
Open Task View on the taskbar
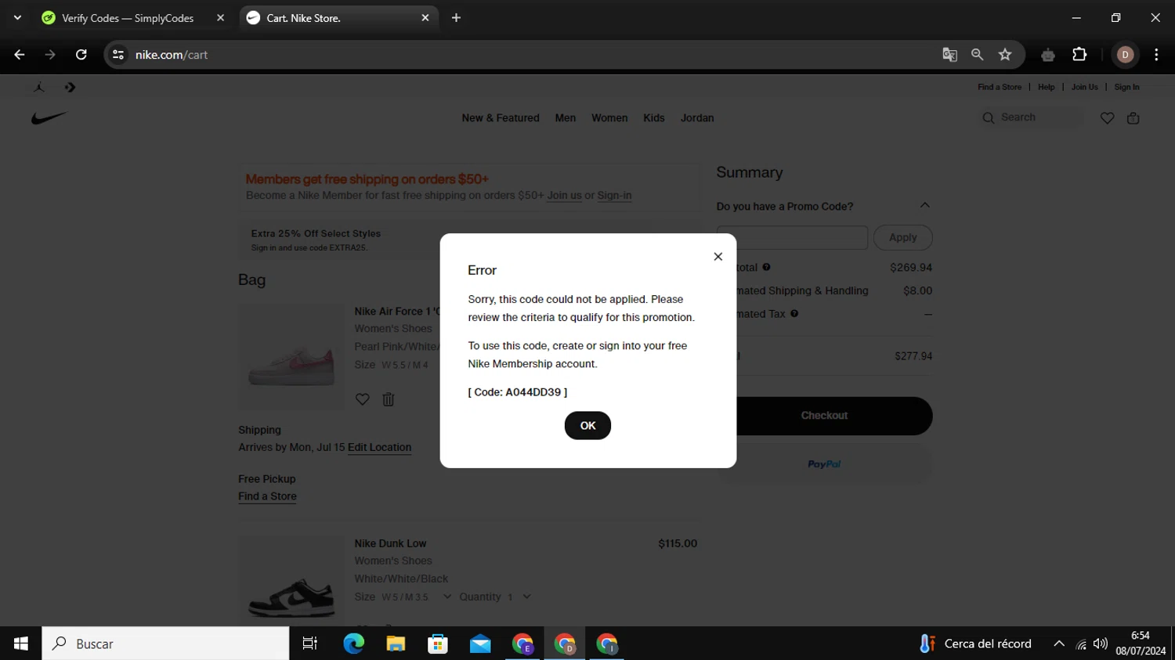(x=310, y=644)
